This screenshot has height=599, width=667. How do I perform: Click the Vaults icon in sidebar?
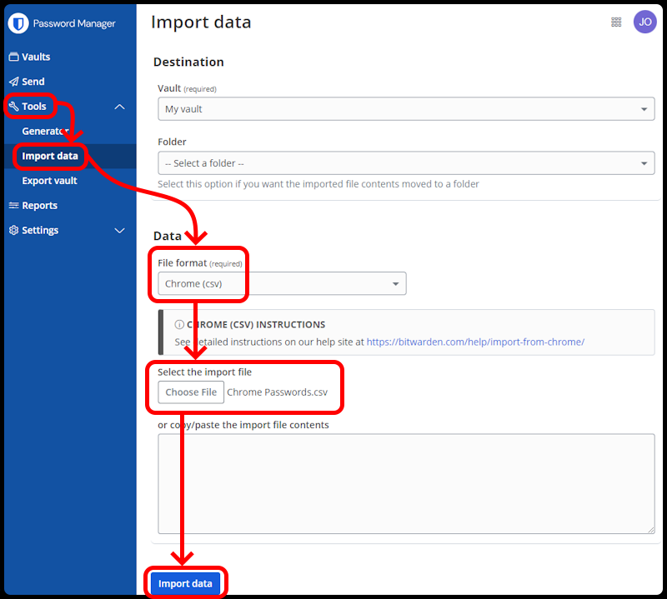point(13,57)
